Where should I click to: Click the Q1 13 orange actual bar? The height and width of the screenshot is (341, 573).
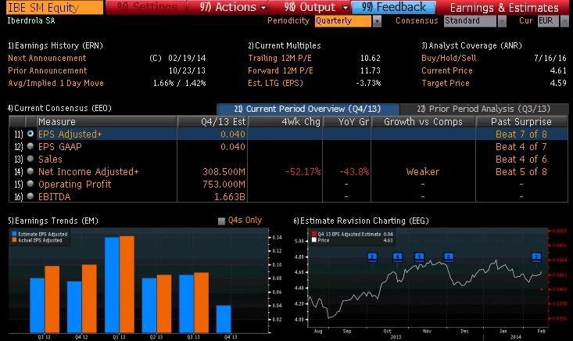pyautogui.click(x=127, y=285)
